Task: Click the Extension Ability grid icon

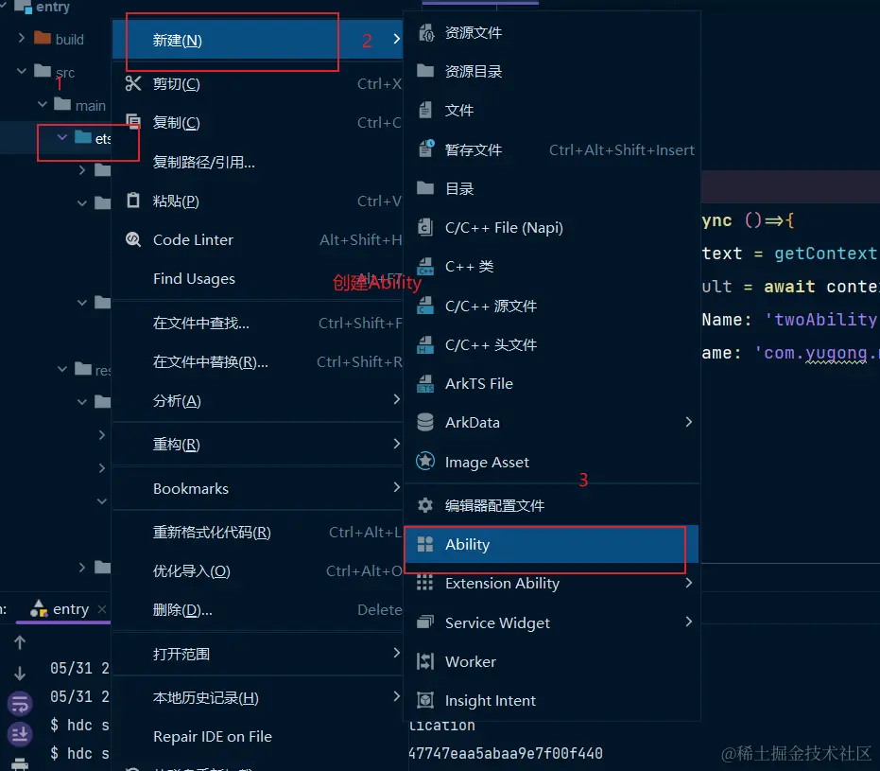Action: point(424,583)
